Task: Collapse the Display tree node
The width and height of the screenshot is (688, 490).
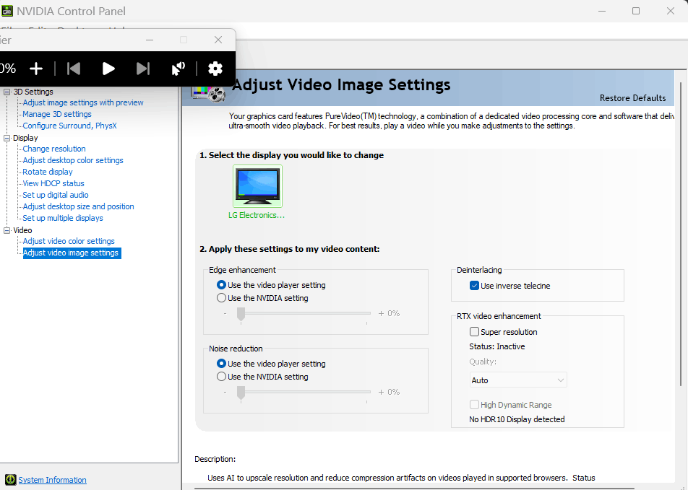Action: pyautogui.click(x=7, y=138)
